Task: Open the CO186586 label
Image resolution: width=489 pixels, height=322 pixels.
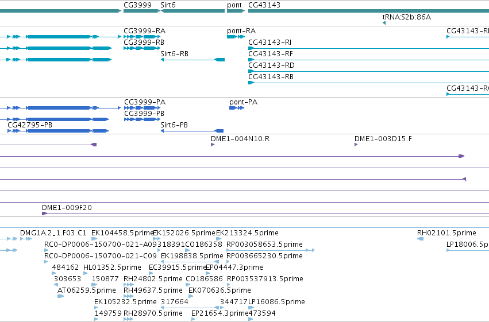Action: coord(204,279)
